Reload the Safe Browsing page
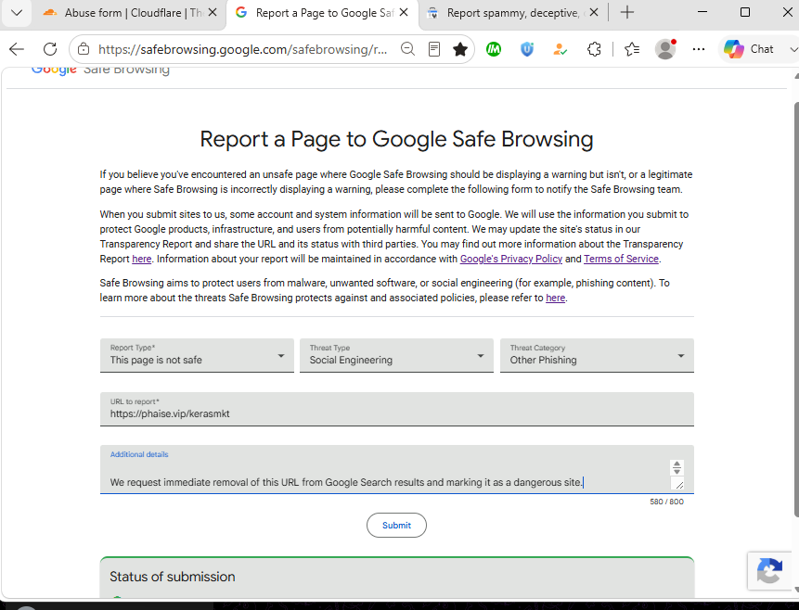Viewport: 799px width, 610px height. point(50,49)
